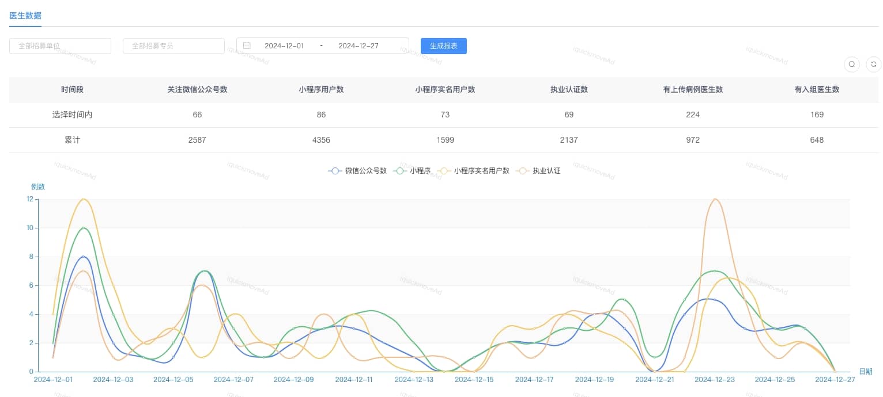Click the value 66 in the table

pyautogui.click(x=197, y=114)
